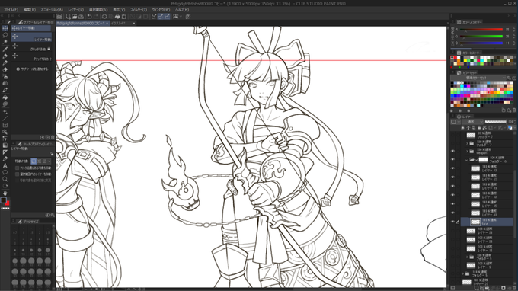Select the レイヤー移動 sub tool
Screen dimensions: 518x291
tap(32, 37)
